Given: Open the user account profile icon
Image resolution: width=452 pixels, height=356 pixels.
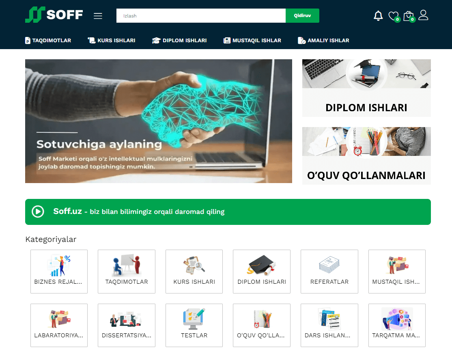Looking at the screenshot, I should (423, 15).
